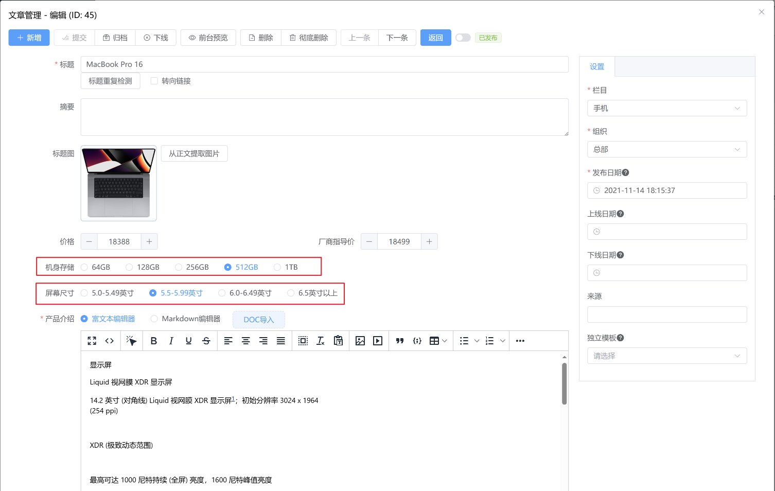This screenshot has width=775, height=491.
Task: Open the 独立模板 请选择 dropdown
Action: (x=667, y=356)
